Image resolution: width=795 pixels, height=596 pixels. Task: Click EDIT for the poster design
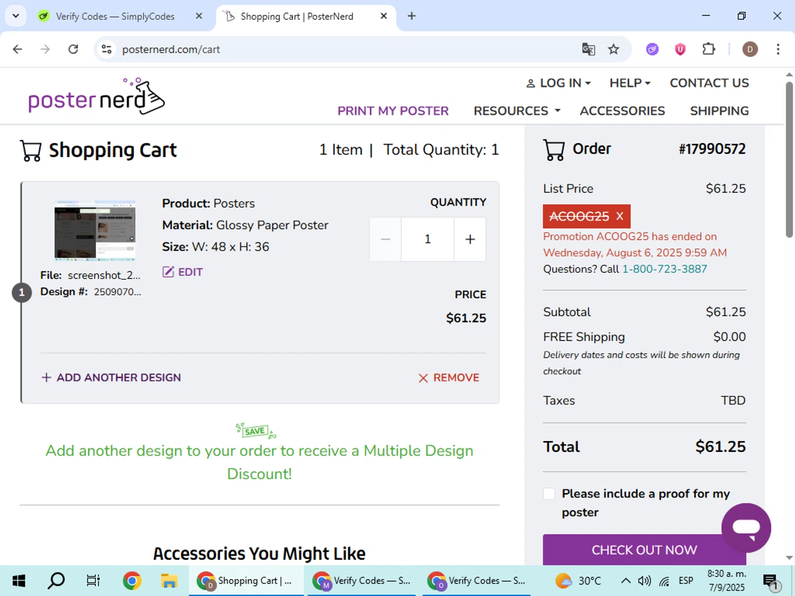point(183,272)
